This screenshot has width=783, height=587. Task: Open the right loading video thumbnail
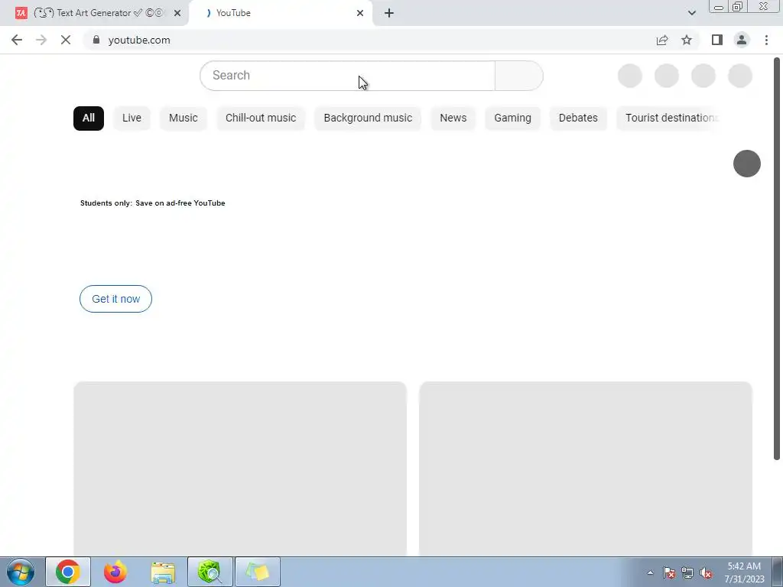586,469
